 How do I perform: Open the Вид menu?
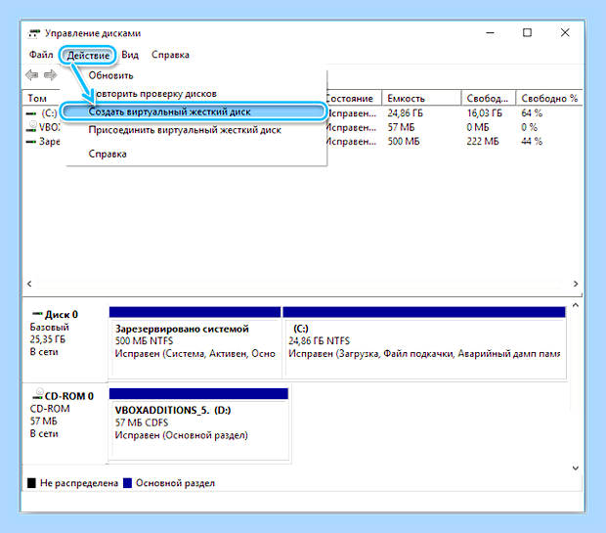130,55
